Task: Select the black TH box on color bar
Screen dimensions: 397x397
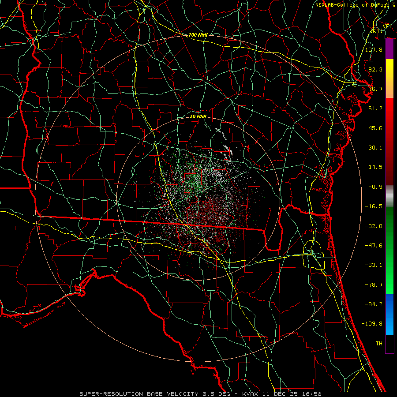Action: click(x=390, y=344)
